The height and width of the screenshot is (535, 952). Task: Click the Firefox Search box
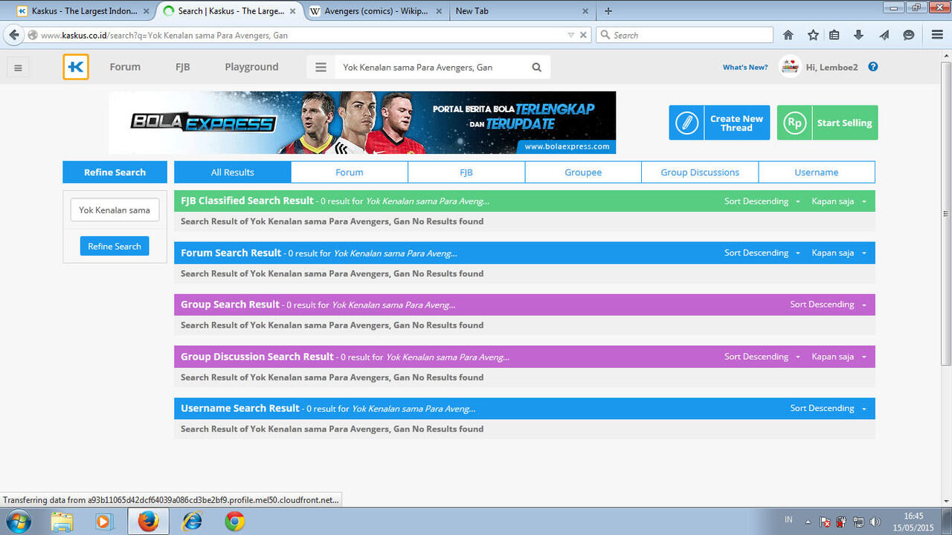[684, 35]
